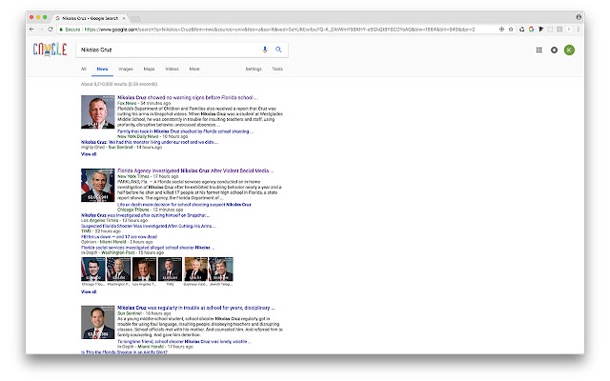The height and width of the screenshot is (381, 610).
Task: Open 'Florida Agency Investigated Nikolas Cruz' headline
Action: point(195,170)
